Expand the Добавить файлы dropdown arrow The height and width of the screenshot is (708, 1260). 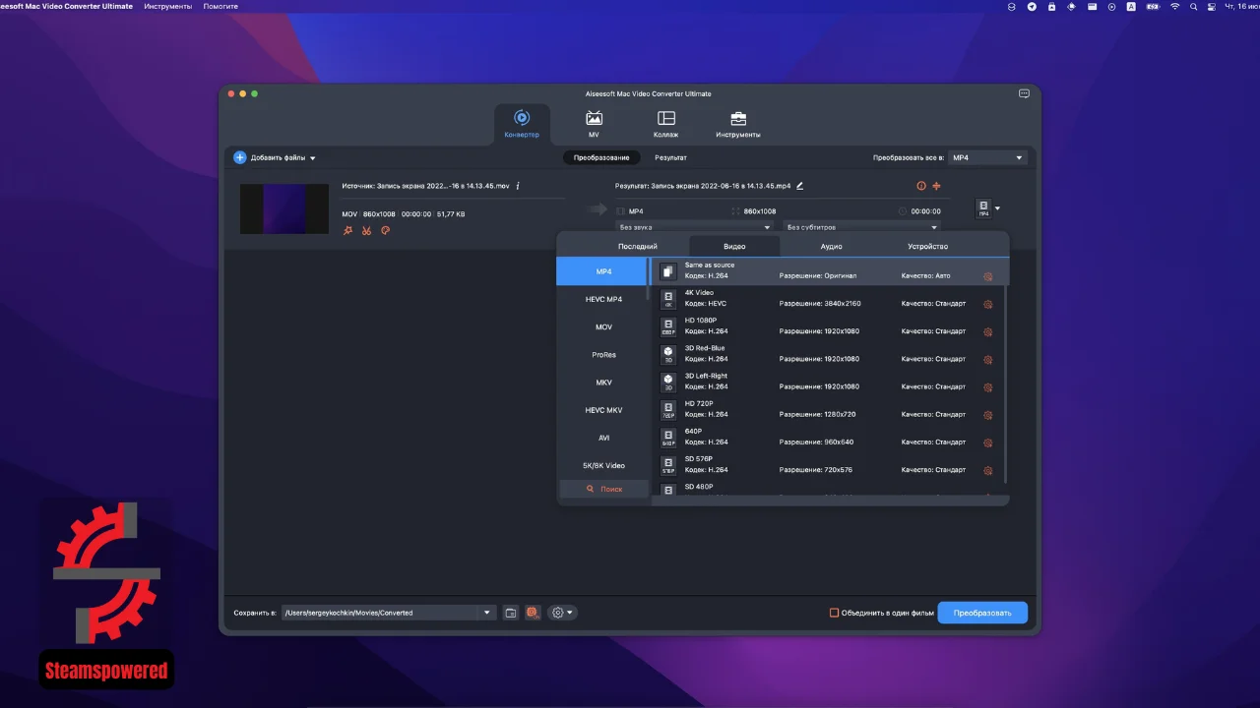tap(313, 158)
